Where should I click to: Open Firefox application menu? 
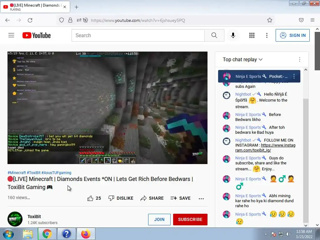[x=312, y=20]
